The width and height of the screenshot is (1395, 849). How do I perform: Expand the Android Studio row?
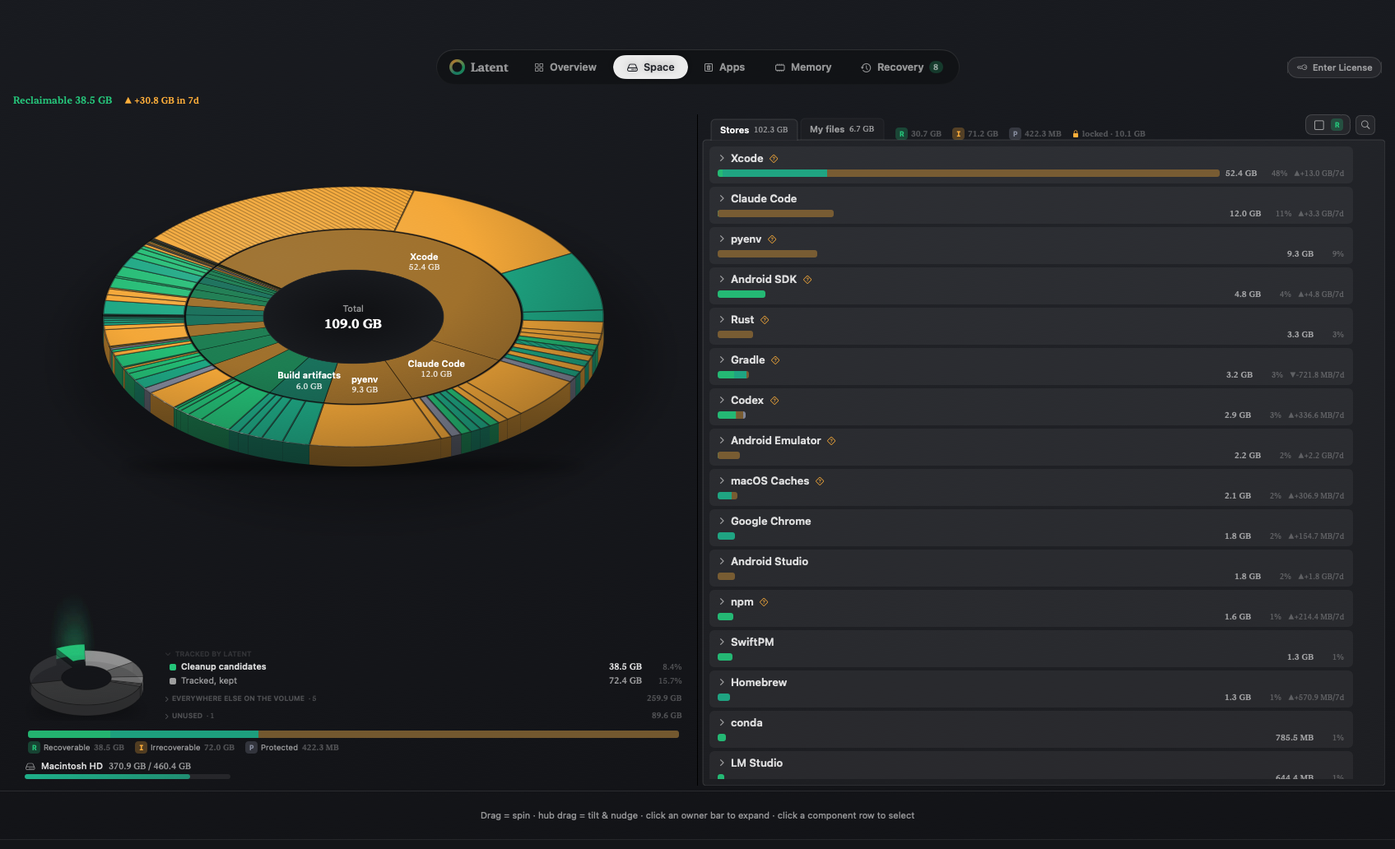coord(722,561)
